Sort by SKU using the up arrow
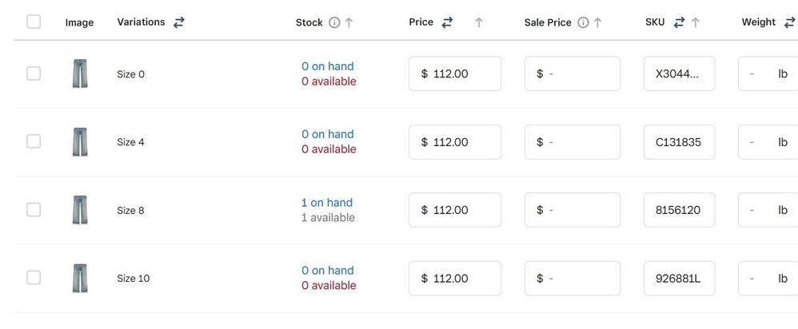 [x=695, y=22]
